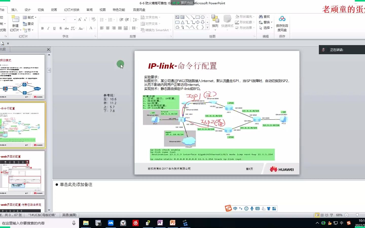Align paragraph text left

(x=102, y=28)
